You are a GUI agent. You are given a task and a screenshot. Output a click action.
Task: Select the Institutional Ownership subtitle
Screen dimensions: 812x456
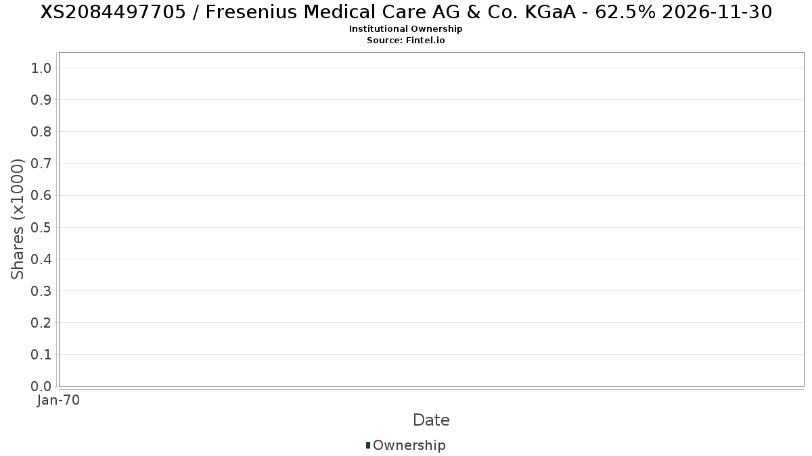pos(405,29)
